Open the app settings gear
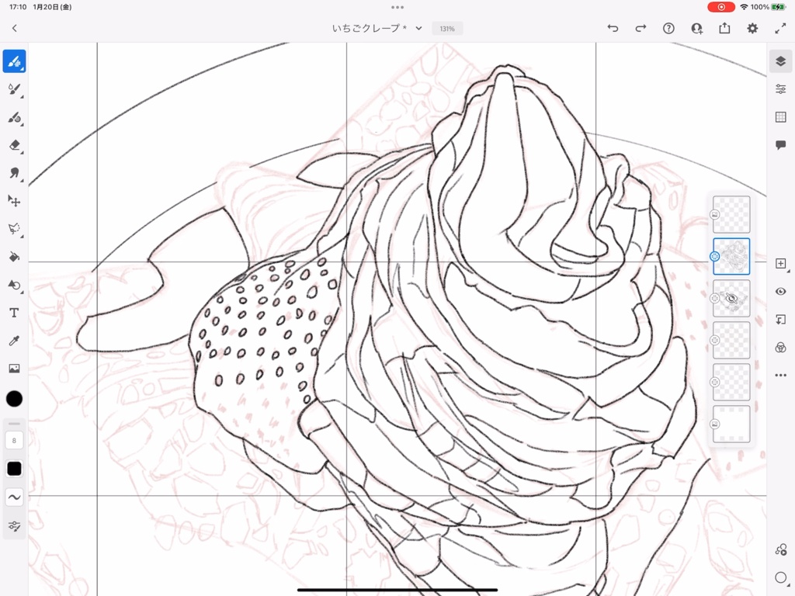The width and height of the screenshot is (795, 596). tap(752, 29)
